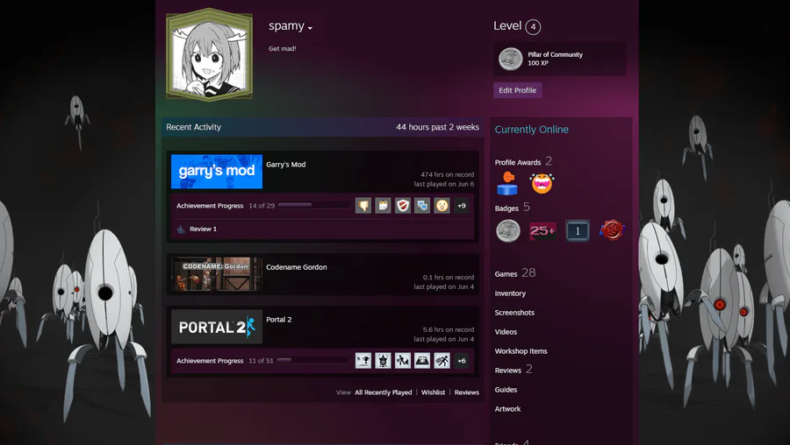Click the Portal 2 achievement progress bar
The image size is (790, 445).
click(x=312, y=360)
